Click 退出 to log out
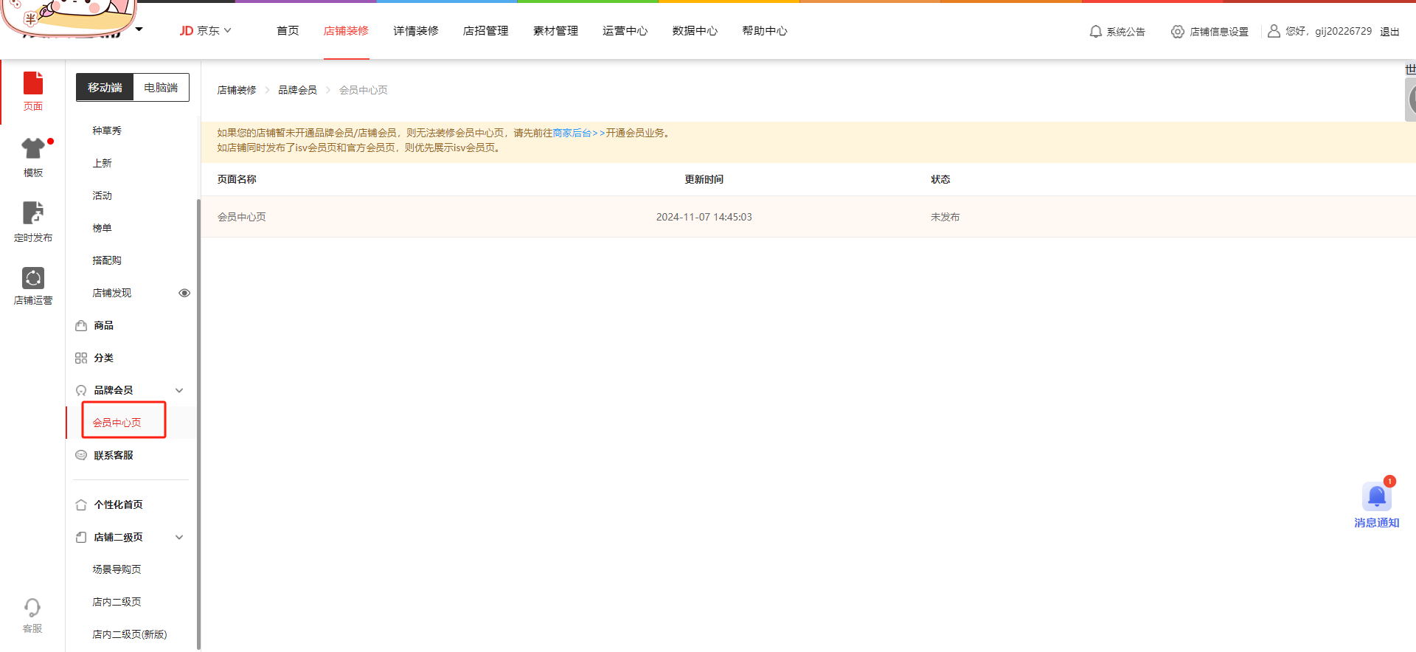The width and height of the screenshot is (1416, 652). [1389, 32]
